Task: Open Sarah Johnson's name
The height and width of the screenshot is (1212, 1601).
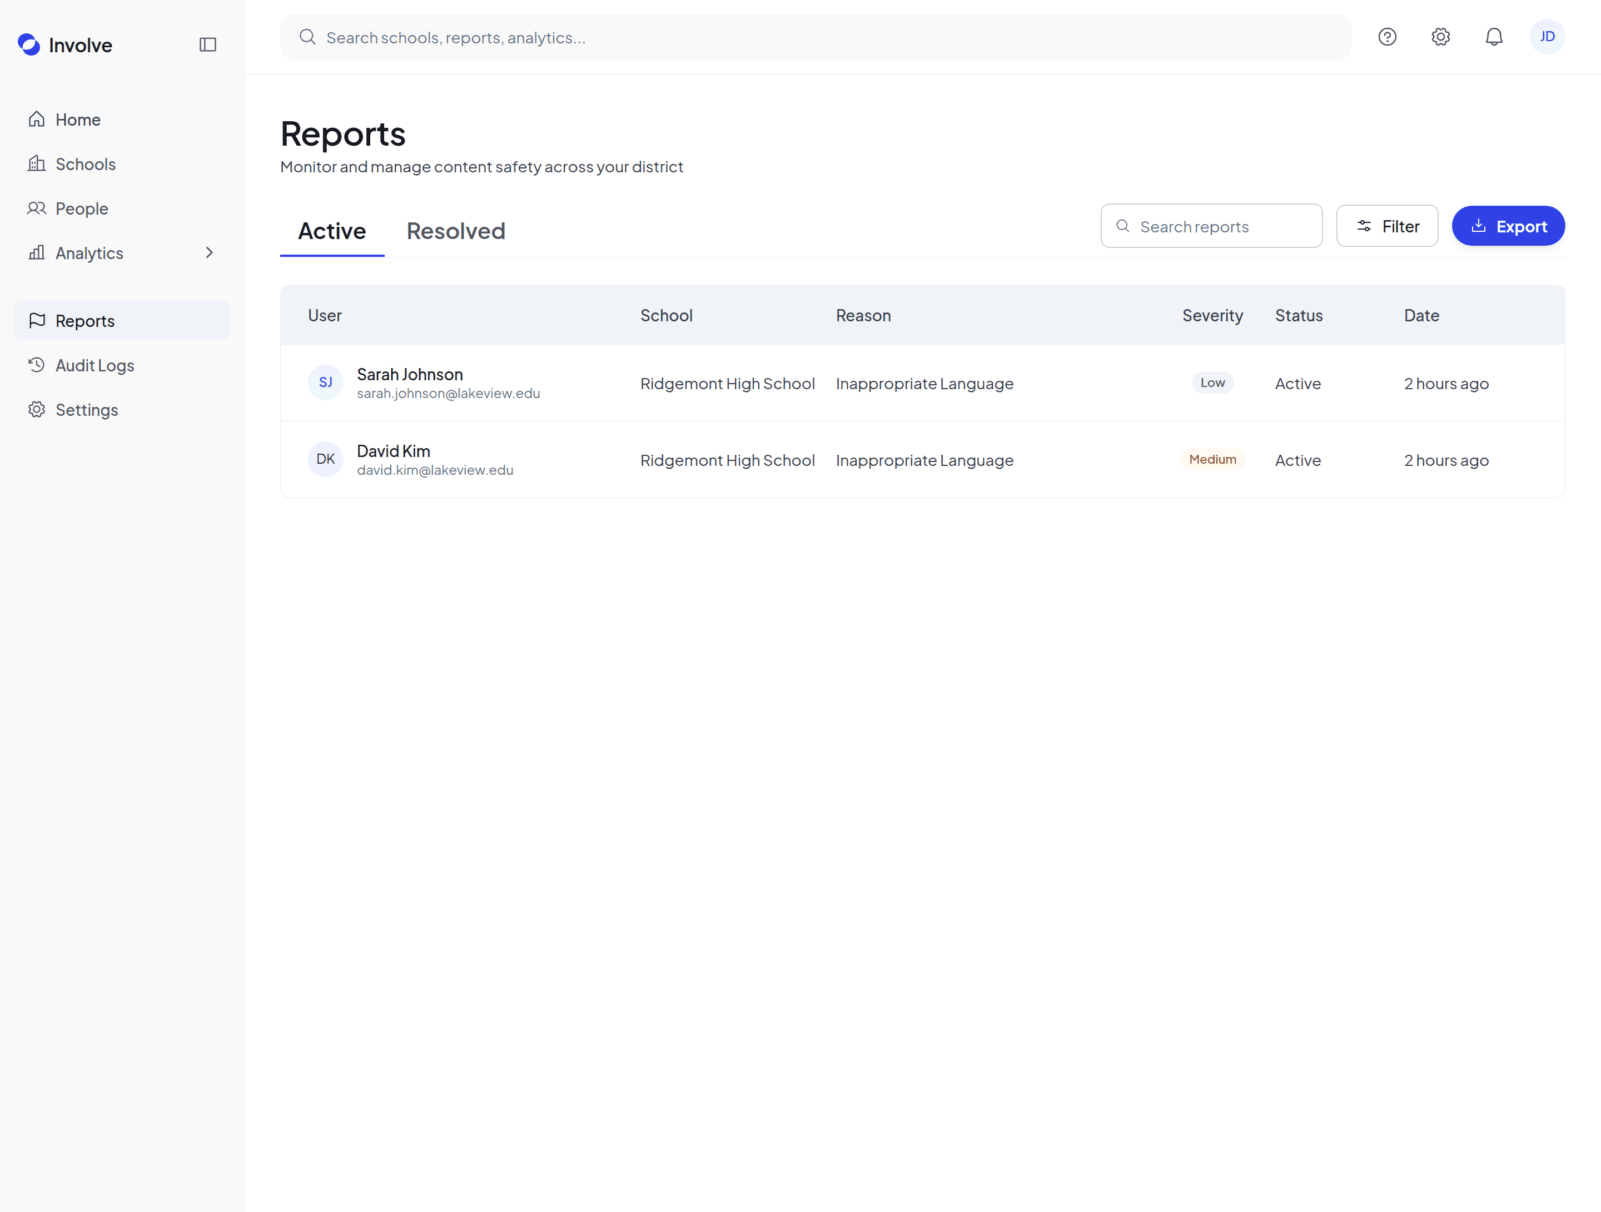Action: click(x=410, y=374)
